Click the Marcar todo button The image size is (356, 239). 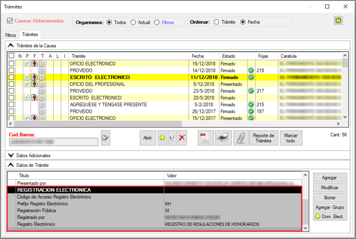(291, 138)
